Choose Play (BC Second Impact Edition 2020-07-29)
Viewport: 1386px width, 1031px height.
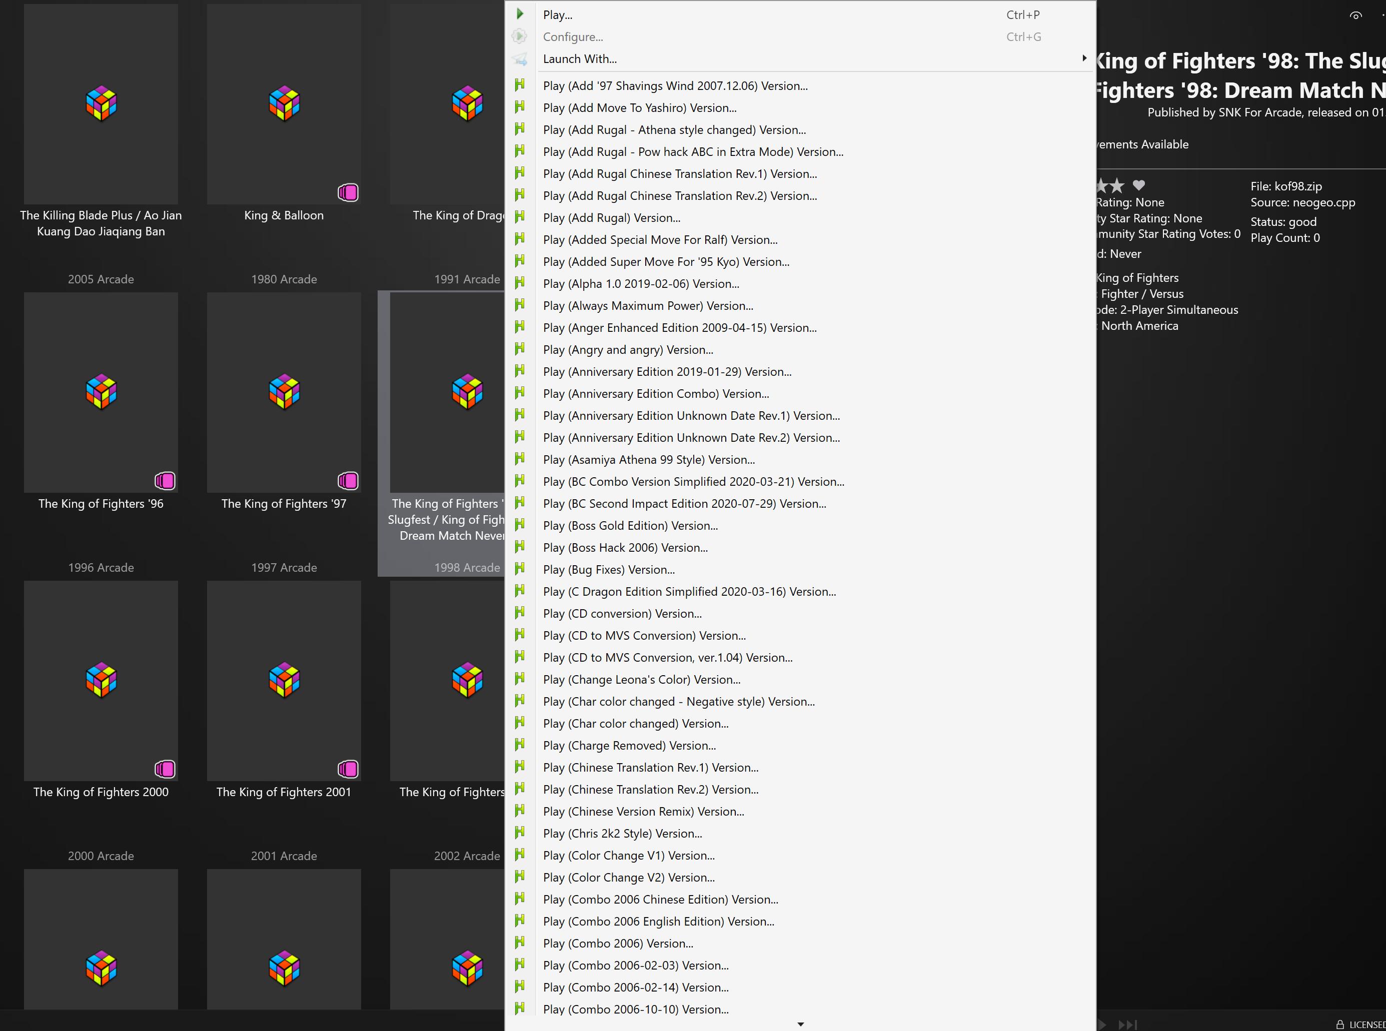[x=800, y=503]
